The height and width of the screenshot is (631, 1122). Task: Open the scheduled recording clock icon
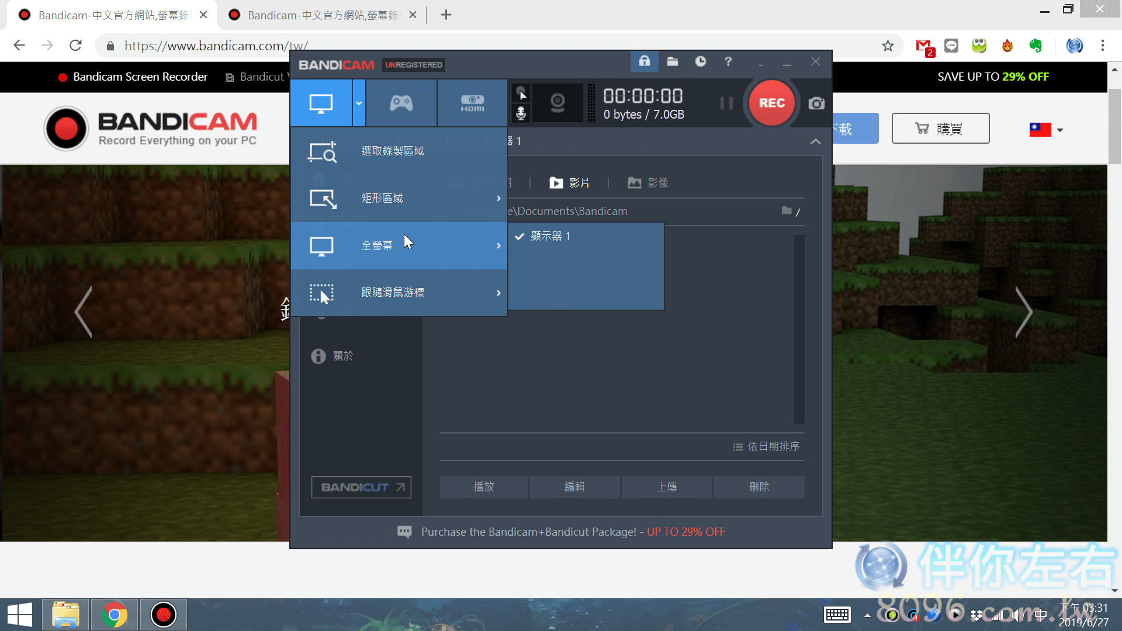coord(701,61)
